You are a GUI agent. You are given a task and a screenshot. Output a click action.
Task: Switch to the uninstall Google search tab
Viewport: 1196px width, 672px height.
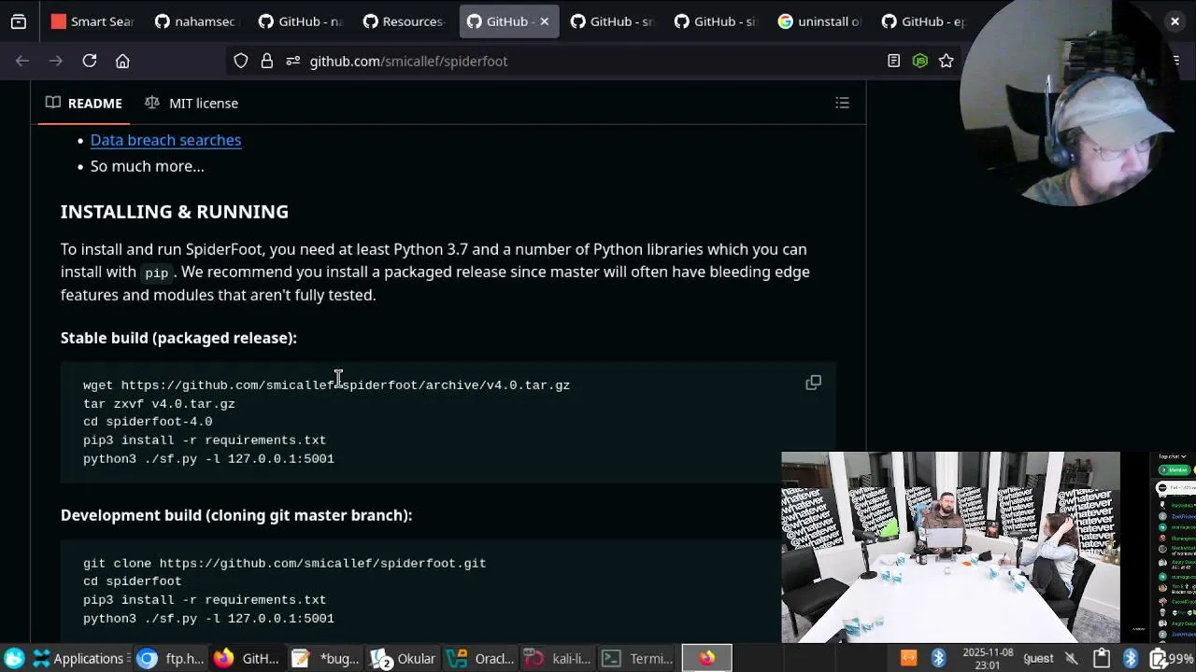click(x=819, y=21)
